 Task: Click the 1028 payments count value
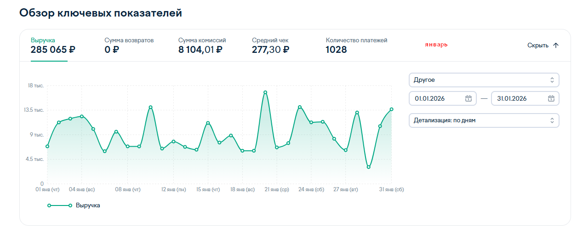point(336,50)
